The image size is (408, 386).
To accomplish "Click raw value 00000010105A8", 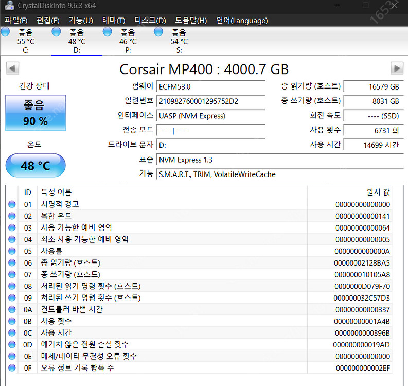I will (362, 275).
